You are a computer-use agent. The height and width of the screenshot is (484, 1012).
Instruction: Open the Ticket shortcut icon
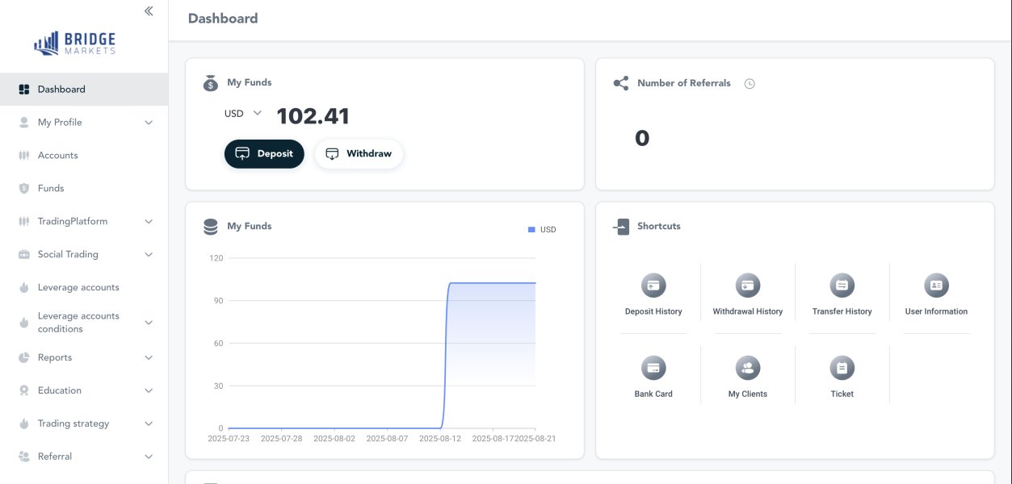click(x=842, y=368)
